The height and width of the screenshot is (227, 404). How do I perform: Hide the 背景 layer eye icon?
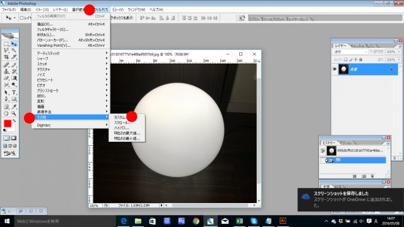tap(335, 69)
